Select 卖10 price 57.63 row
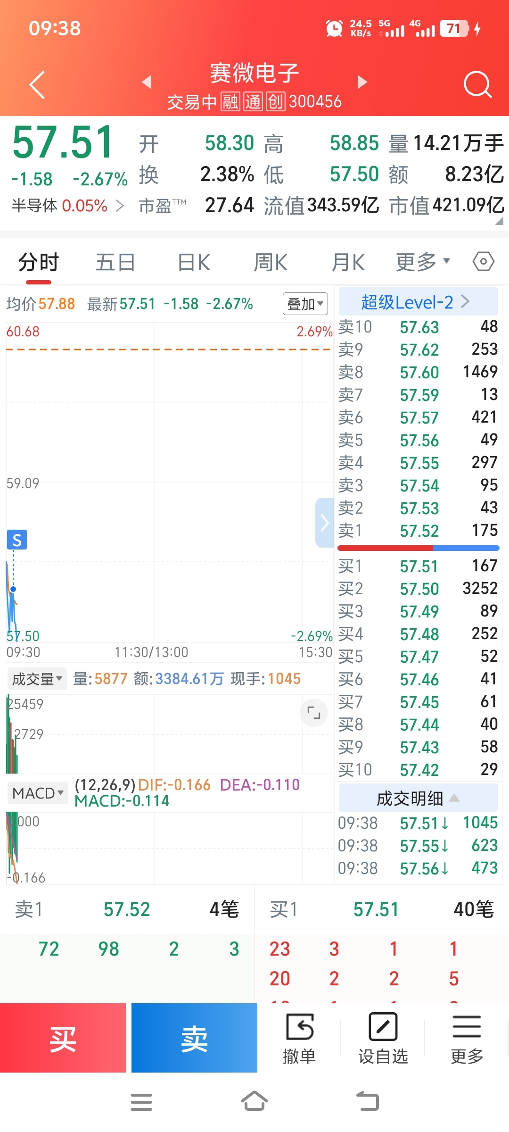The width and height of the screenshot is (509, 1132). pyautogui.click(x=418, y=327)
